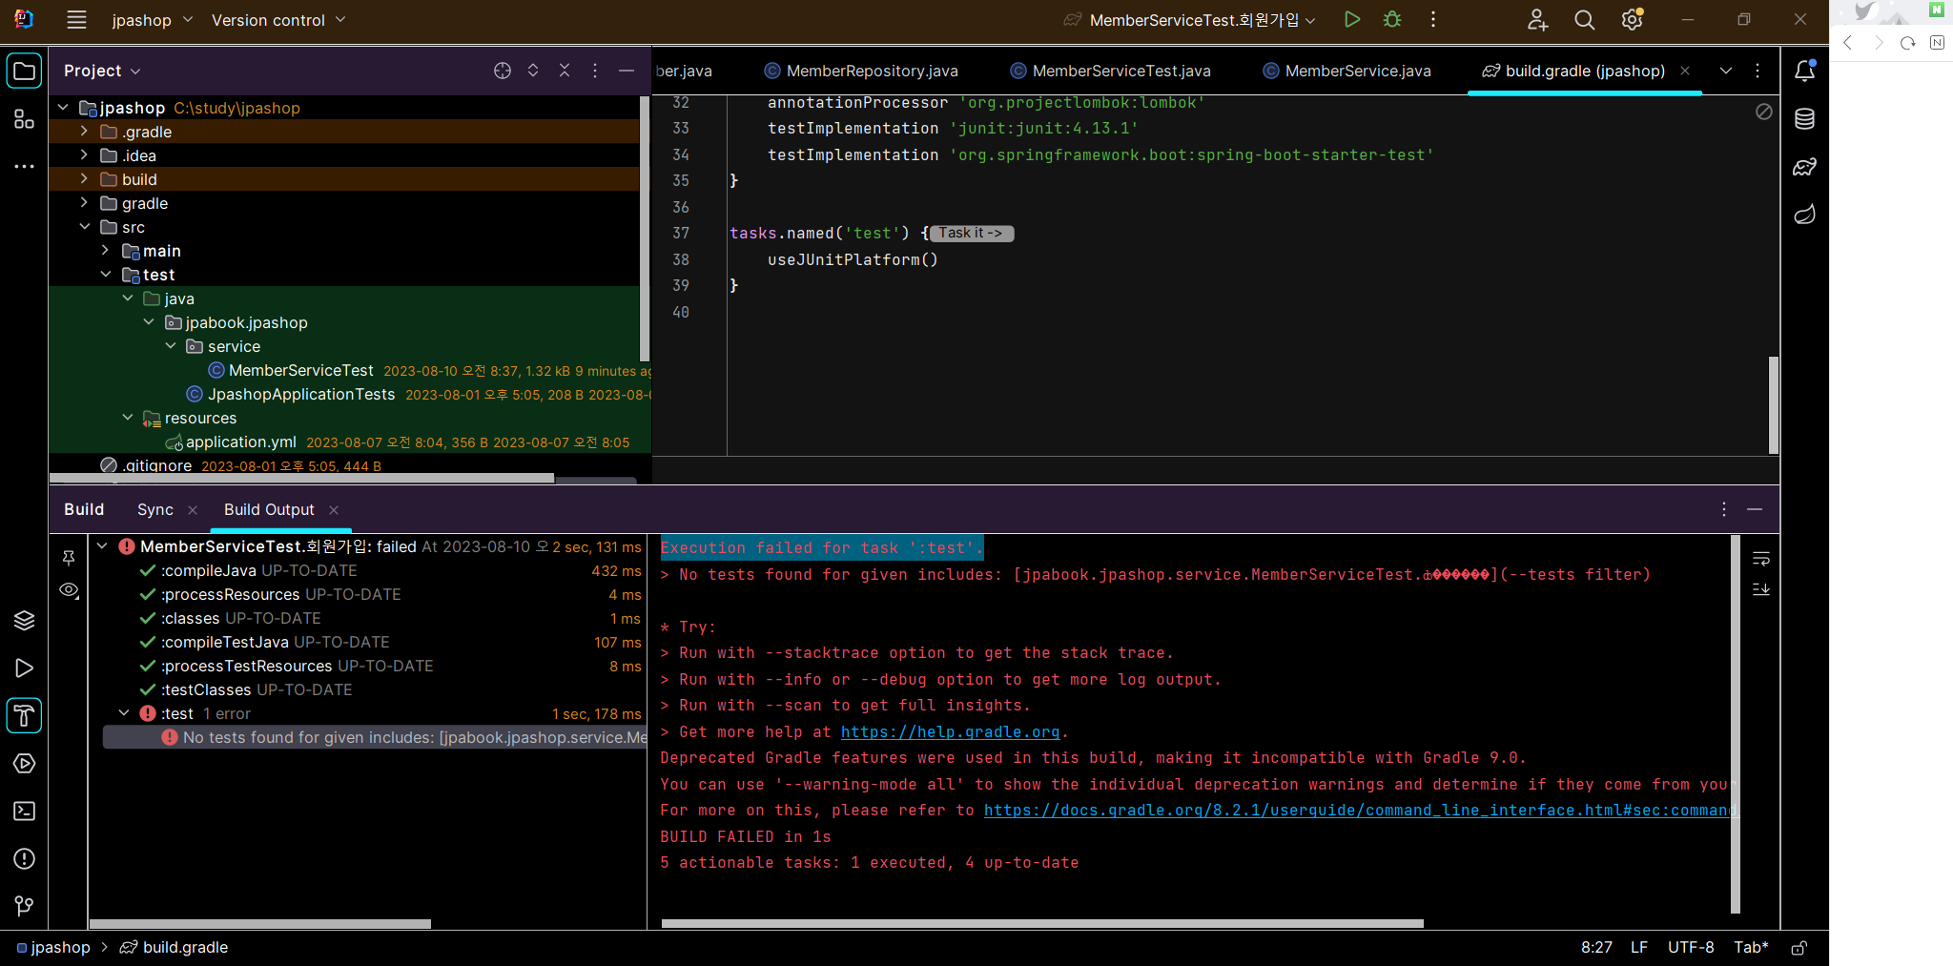Open the help.gradle.org link

(x=950, y=732)
